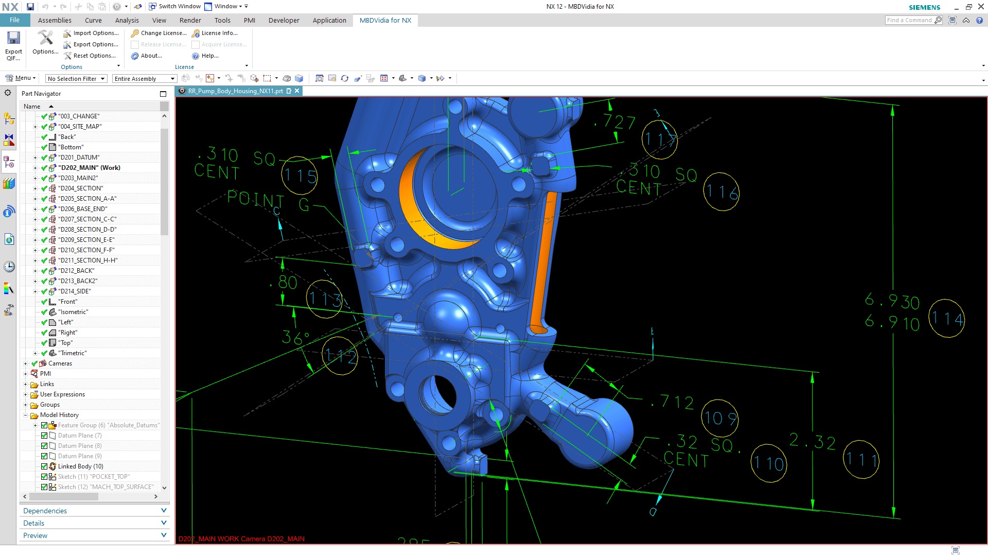Open the History clock sidebar icon
Screen dimensions: 988x556
coord(9,267)
